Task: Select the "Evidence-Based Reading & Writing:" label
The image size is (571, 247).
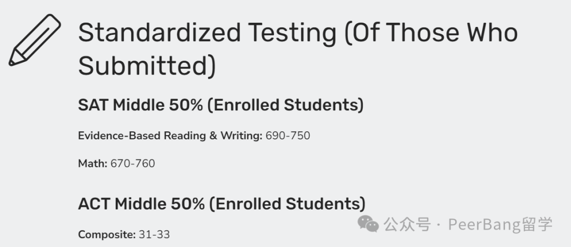Action: 170,136
